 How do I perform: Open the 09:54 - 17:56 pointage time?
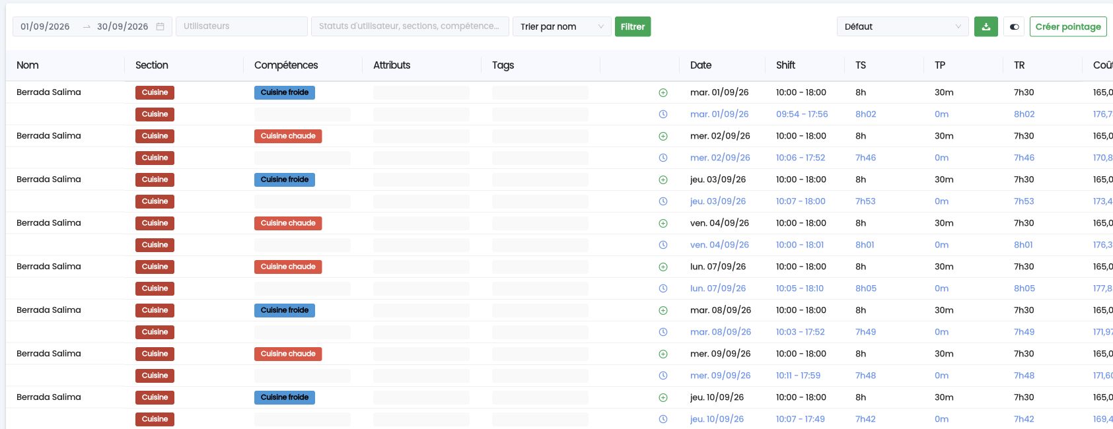pos(802,114)
